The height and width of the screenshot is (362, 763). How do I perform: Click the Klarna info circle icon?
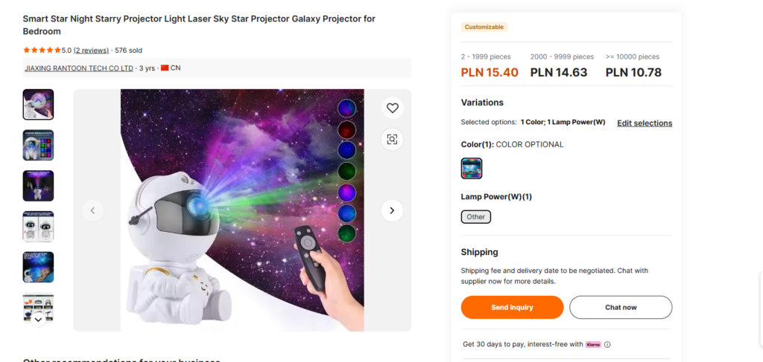click(607, 345)
